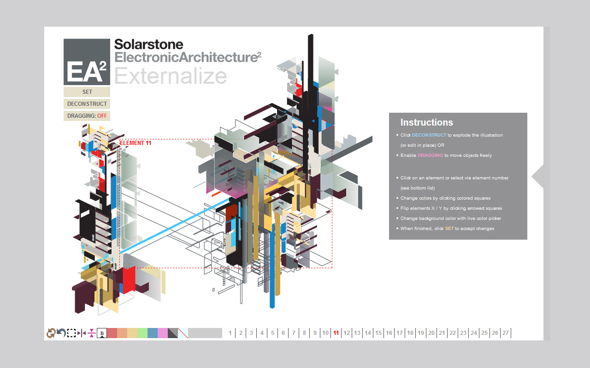
Task: Select element number 8
Action: click(304, 333)
